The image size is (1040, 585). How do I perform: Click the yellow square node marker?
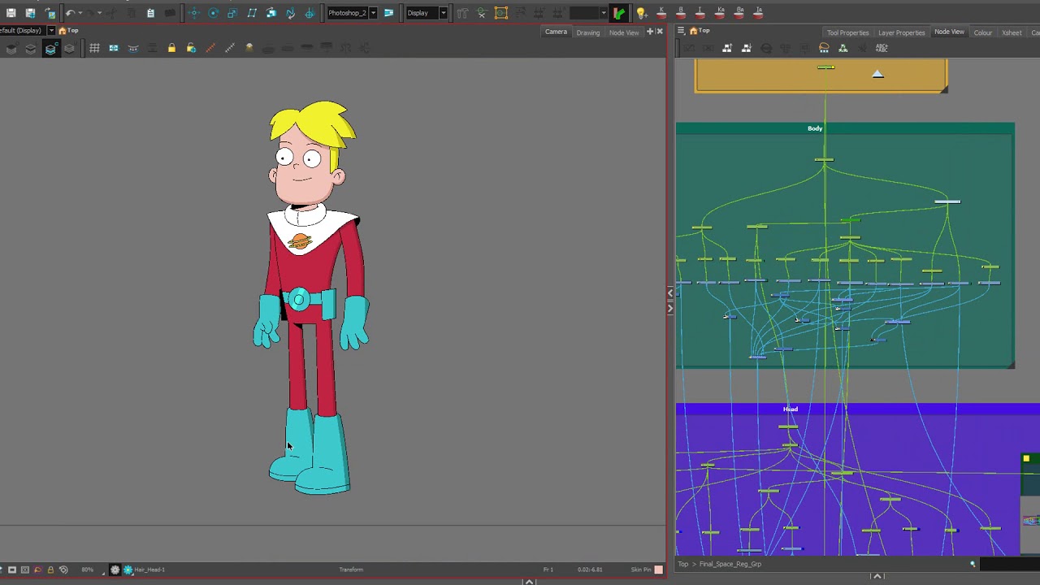tap(1026, 459)
